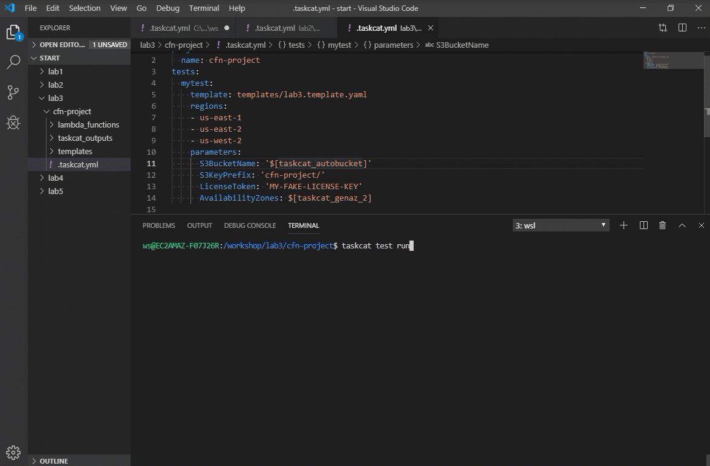Open the View menu
This screenshot has width=710, height=466.
click(x=119, y=8)
